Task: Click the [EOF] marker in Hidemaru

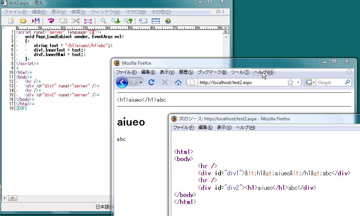Action: (x=21, y=108)
